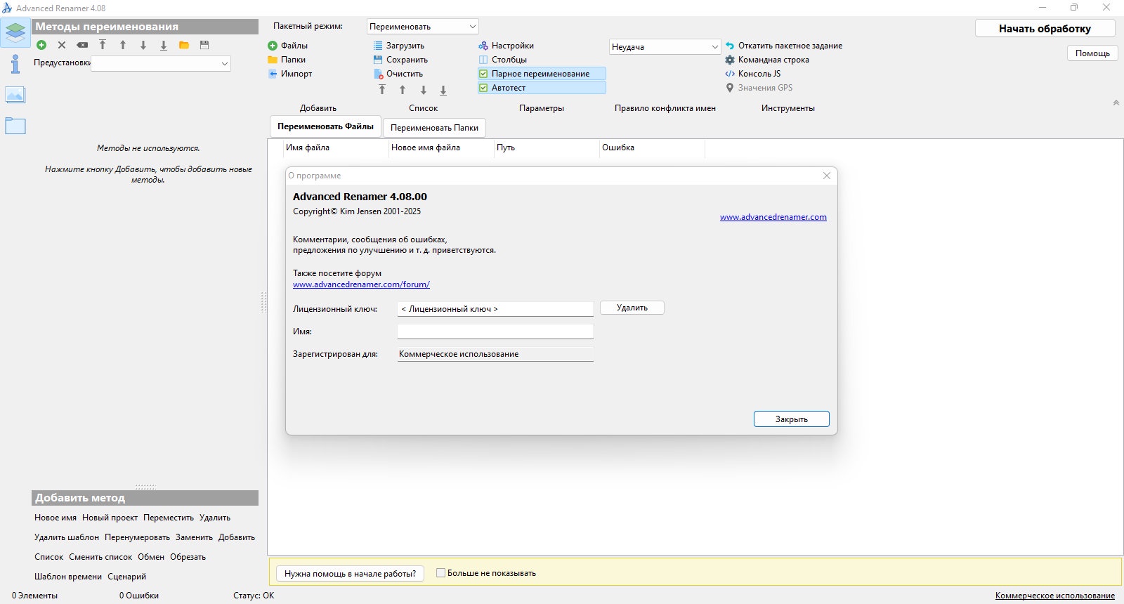Collapse the ribbon with the chevron arrow

(1116, 103)
